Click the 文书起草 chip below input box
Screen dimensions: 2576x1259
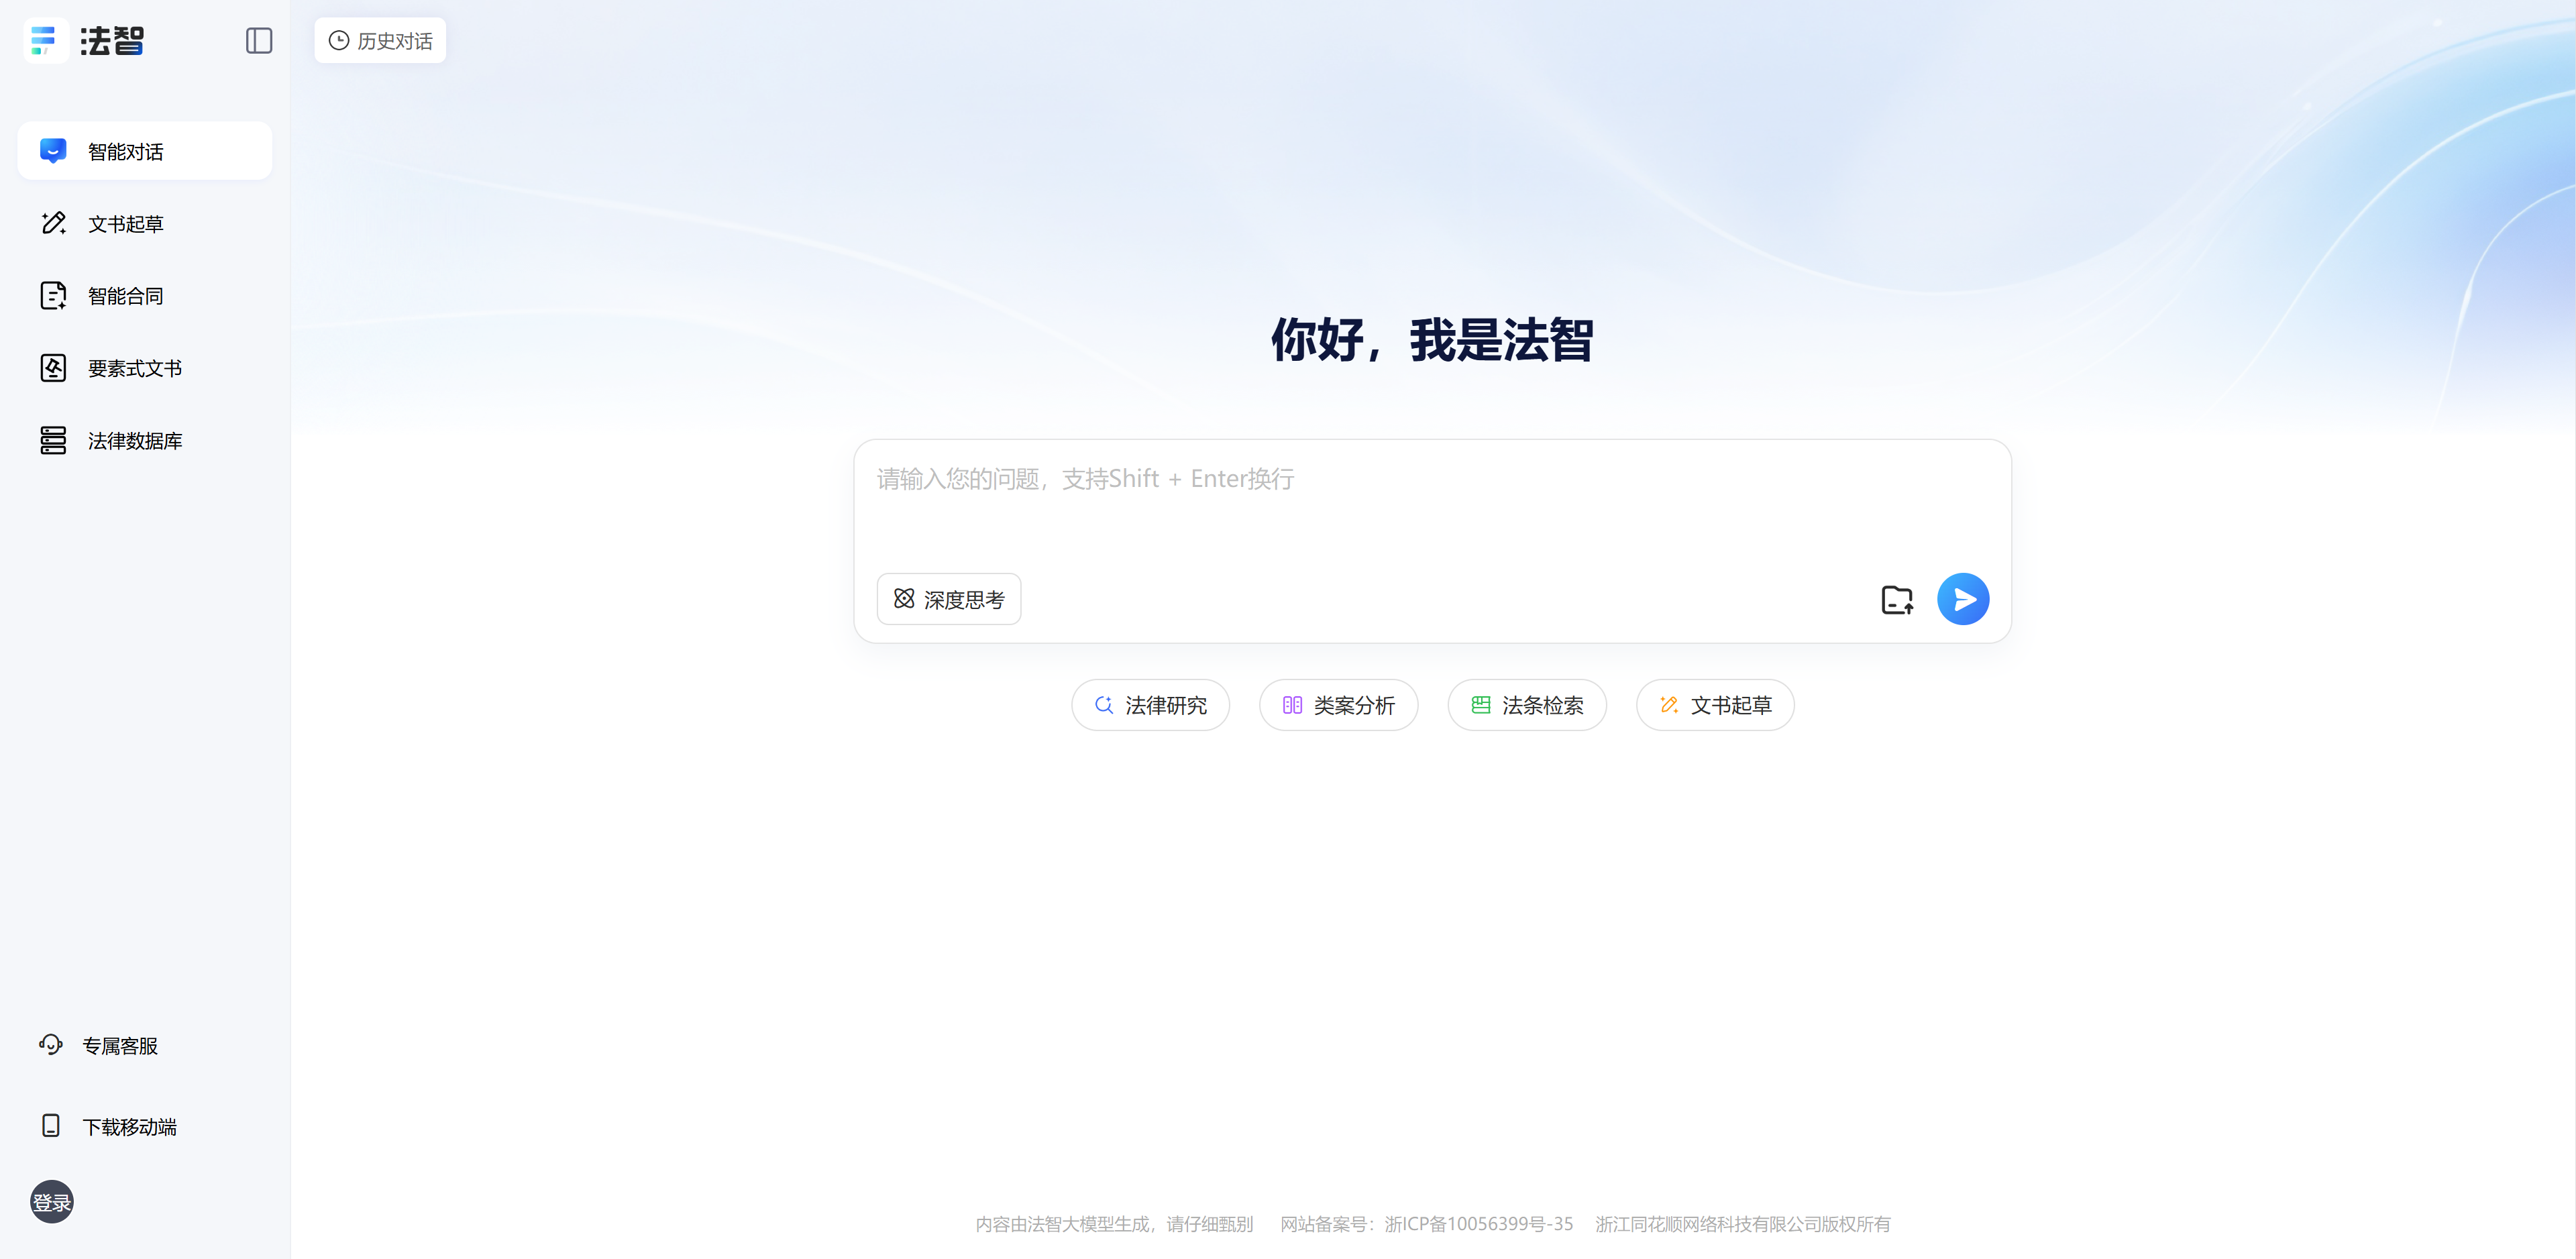(1714, 705)
